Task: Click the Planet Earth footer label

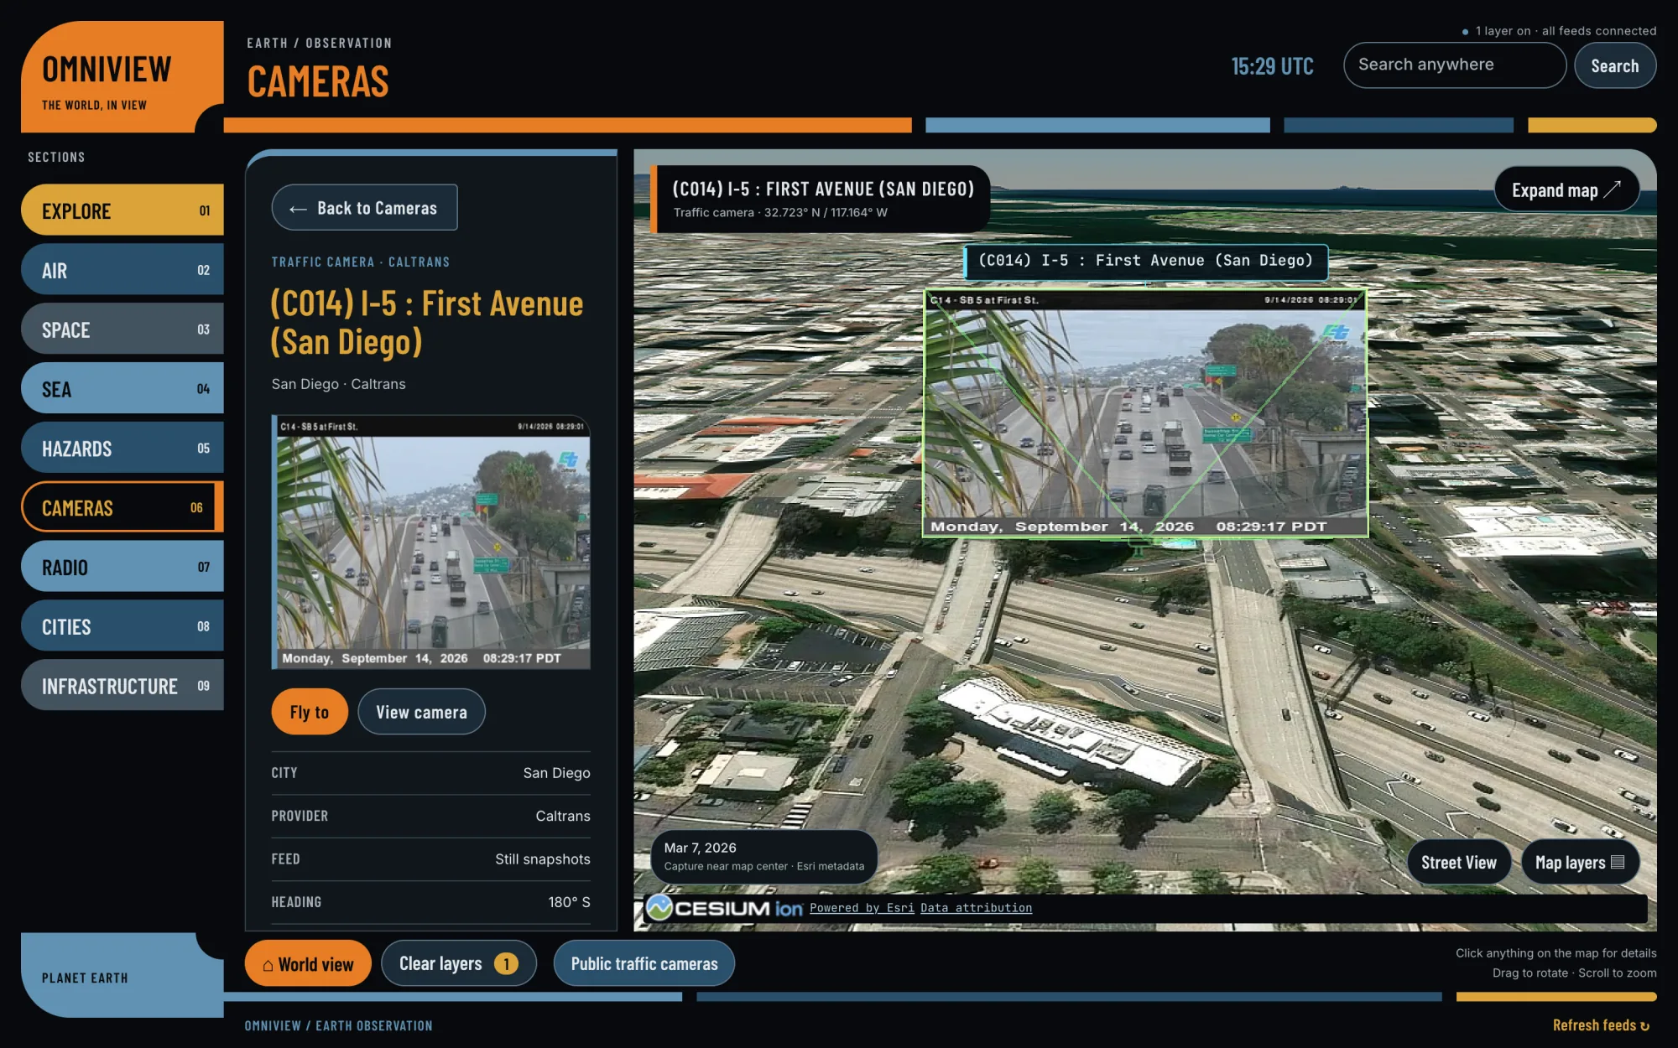Action: coord(85,978)
